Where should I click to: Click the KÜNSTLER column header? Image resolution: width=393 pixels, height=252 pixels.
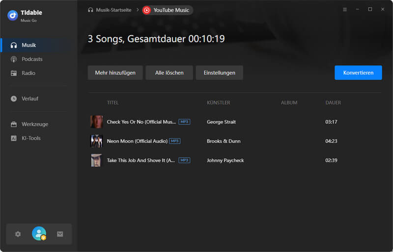(x=219, y=103)
